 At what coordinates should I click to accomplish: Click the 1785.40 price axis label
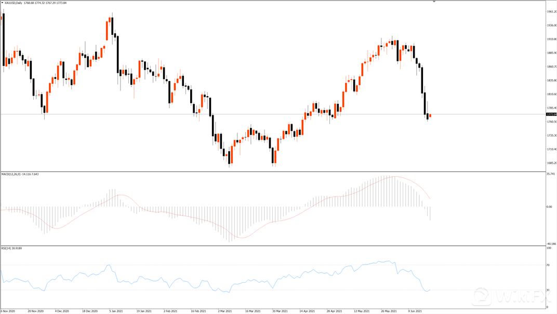click(552, 108)
